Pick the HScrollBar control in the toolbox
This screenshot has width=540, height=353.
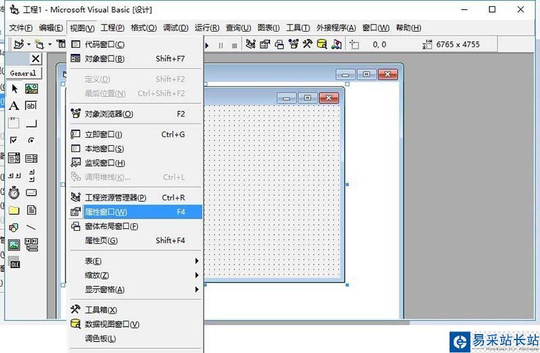pos(14,175)
